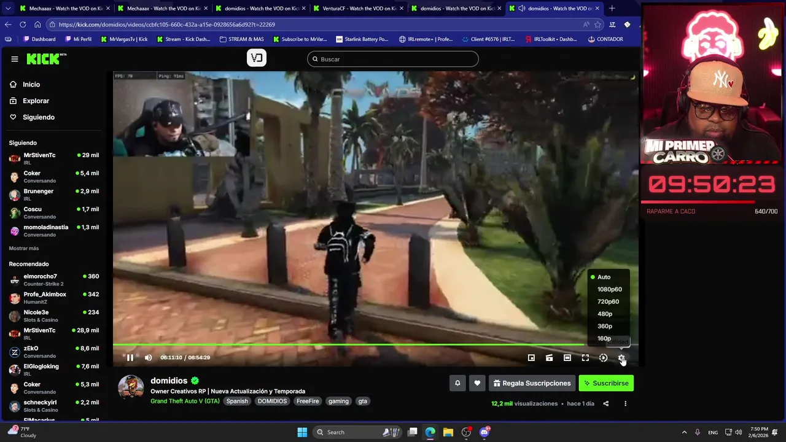
Task: Open momoladinastia channel in sidebar
Action: (x=54, y=230)
